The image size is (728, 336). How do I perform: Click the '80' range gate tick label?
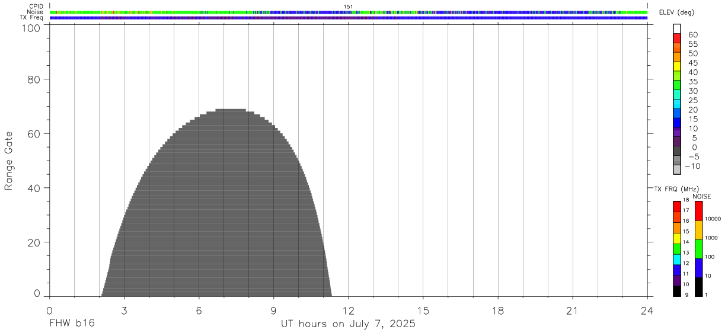[36, 79]
